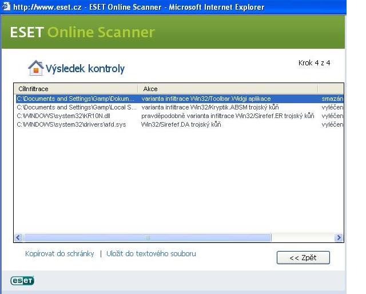
Task: Click the Win32/Sirefef.ER trojský kůň entry
Action: tap(228, 116)
